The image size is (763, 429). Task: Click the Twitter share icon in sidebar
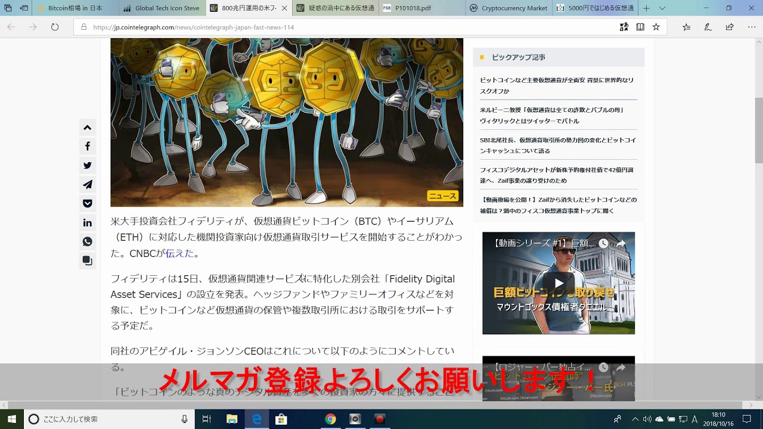(x=88, y=166)
